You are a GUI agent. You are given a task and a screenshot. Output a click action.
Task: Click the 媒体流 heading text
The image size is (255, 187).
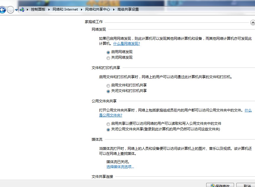[97, 139]
